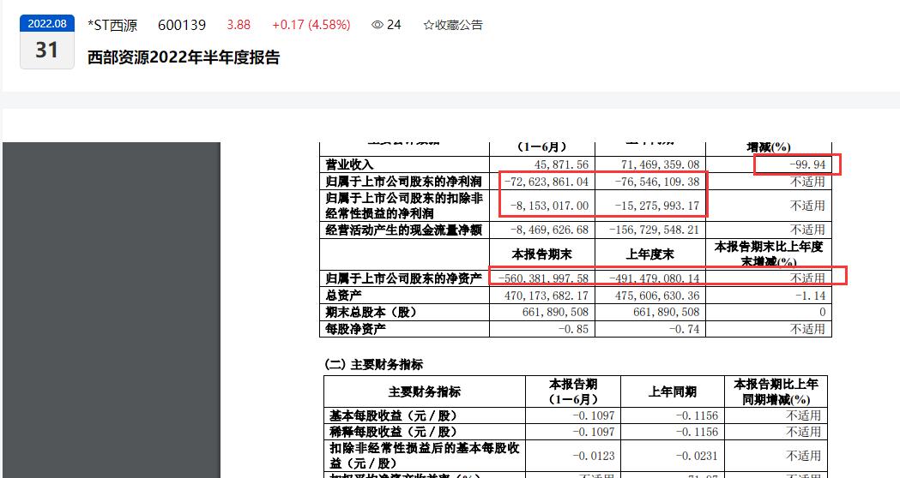The width and height of the screenshot is (900, 478).
Task: Click the 归属于上市公司股东的净资产 row label
Action: [403, 278]
